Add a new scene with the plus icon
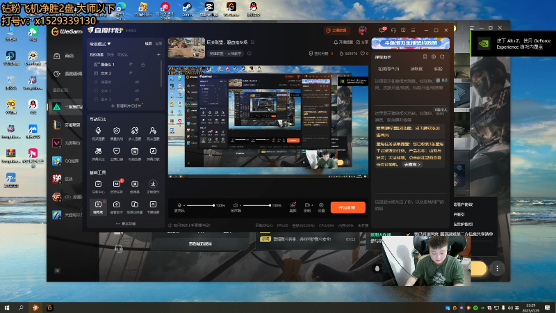556x313 pixels. point(158,55)
